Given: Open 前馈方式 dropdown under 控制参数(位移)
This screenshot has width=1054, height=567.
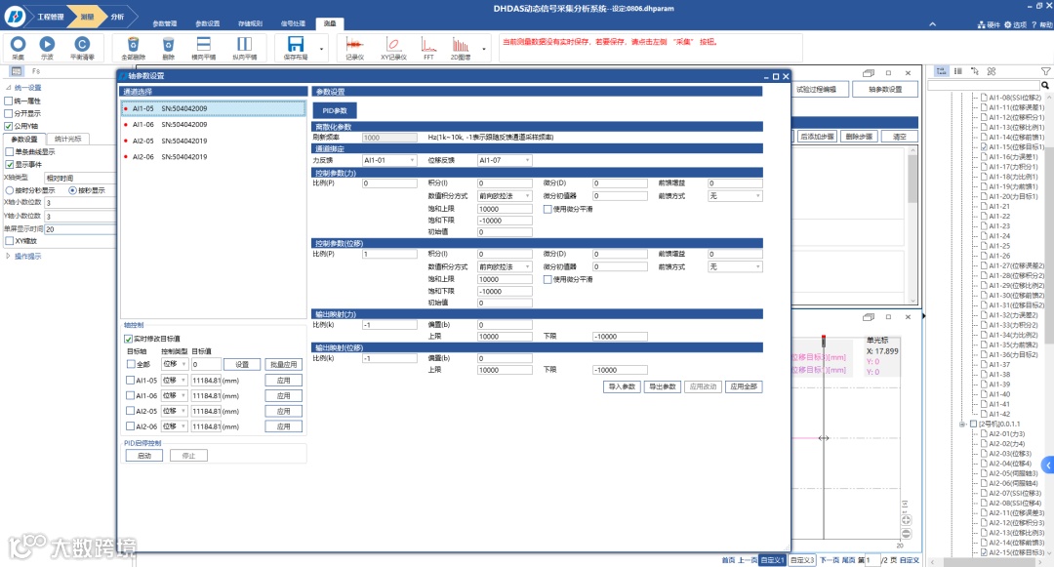Looking at the screenshot, I should pos(735,266).
